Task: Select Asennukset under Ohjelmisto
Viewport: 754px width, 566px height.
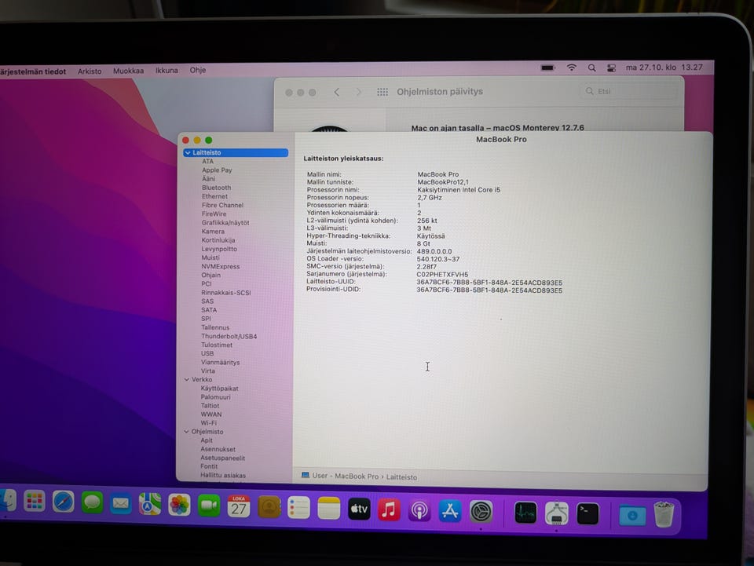Action: point(218,449)
